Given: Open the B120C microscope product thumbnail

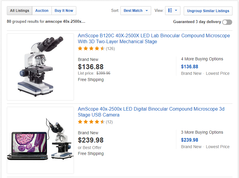Looking at the screenshot, I should click(40, 67).
